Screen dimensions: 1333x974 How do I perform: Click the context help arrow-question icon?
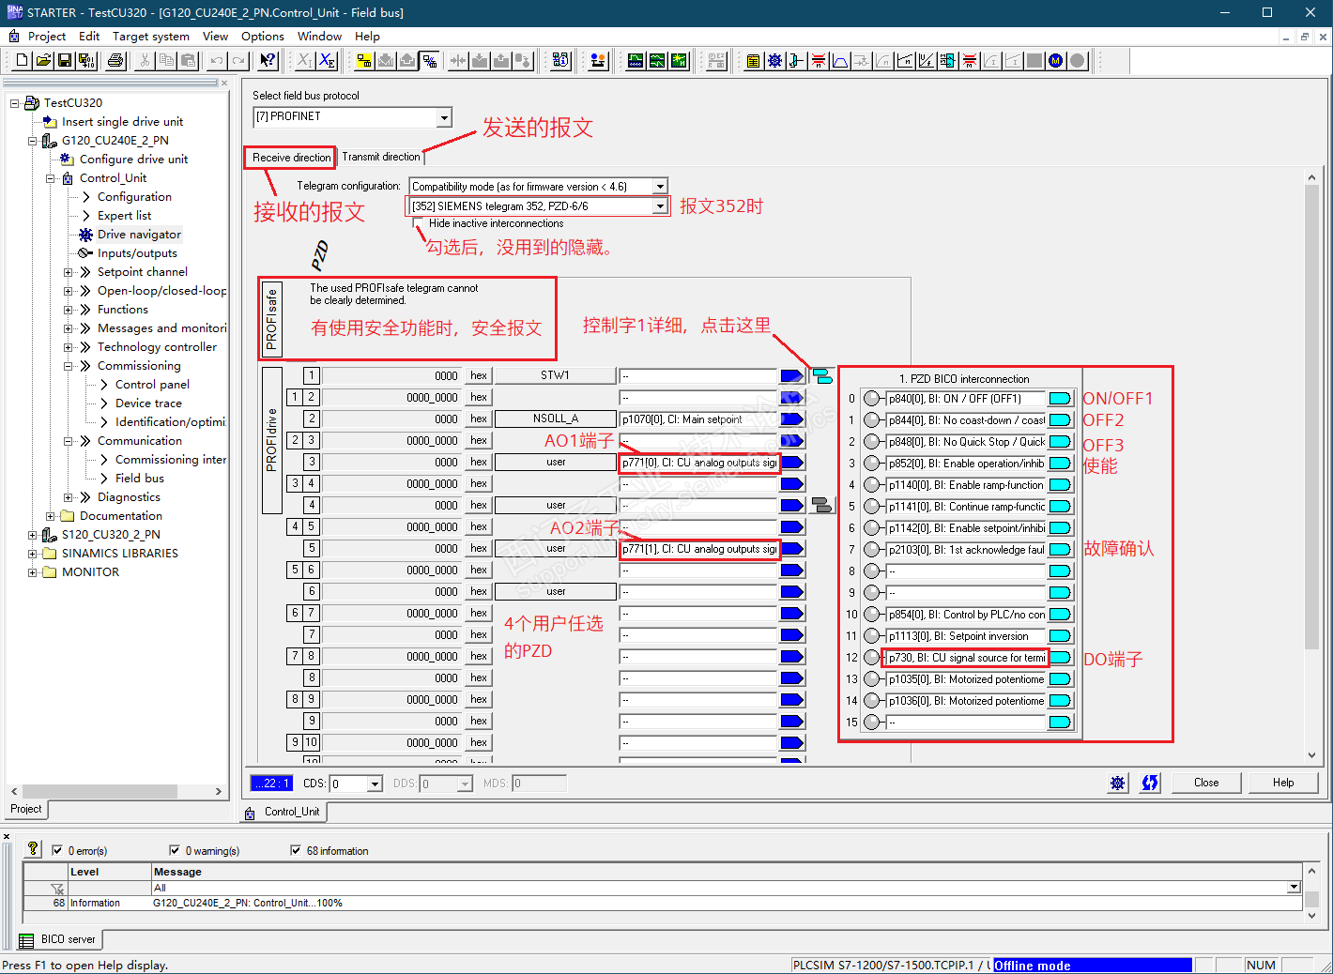point(268,61)
